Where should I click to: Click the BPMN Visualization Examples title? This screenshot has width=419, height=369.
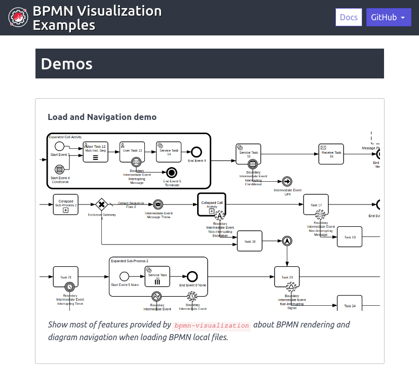click(97, 18)
